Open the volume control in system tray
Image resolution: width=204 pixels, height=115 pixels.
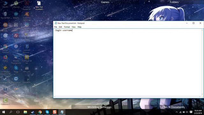coord(187,112)
